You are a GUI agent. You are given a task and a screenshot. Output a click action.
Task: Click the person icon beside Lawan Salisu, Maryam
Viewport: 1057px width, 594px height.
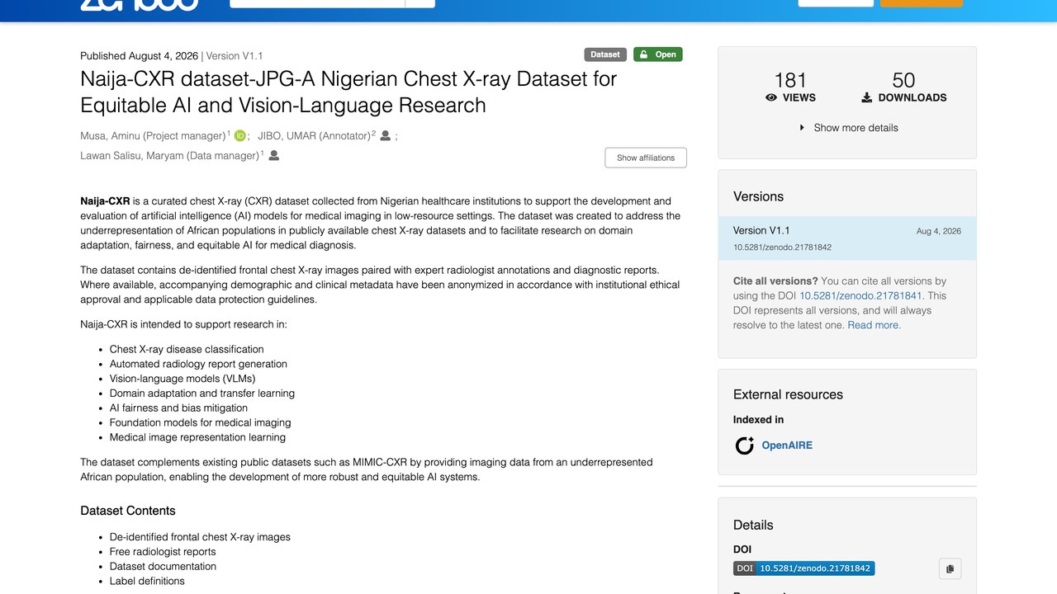pyautogui.click(x=274, y=155)
